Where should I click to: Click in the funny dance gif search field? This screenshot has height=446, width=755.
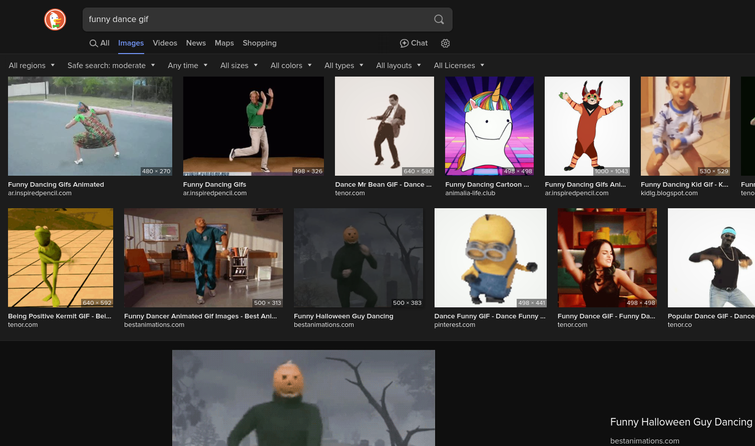pyautogui.click(x=255, y=20)
